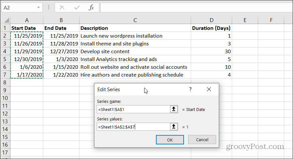293x159 pixels.
Task: Select cell A2 with 11/25/2019 start date
Action: (27, 36)
